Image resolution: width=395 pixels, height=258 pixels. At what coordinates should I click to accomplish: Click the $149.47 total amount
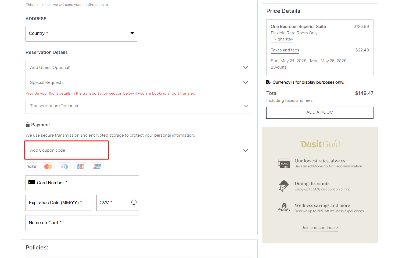click(364, 93)
